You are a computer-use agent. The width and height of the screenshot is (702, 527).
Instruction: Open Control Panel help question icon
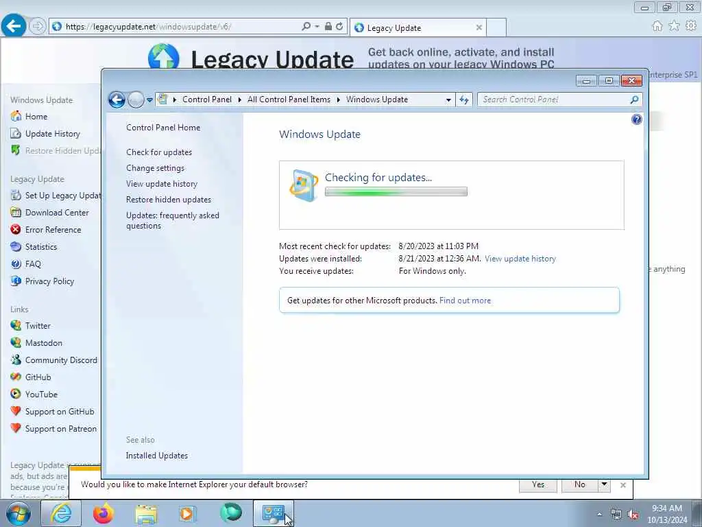[x=636, y=119]
